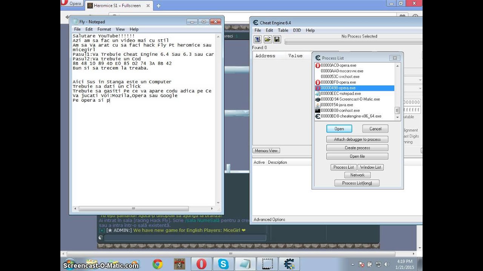Viewport: 483px width, 271px height.
Task: Click the Network button
Action: 357,175
